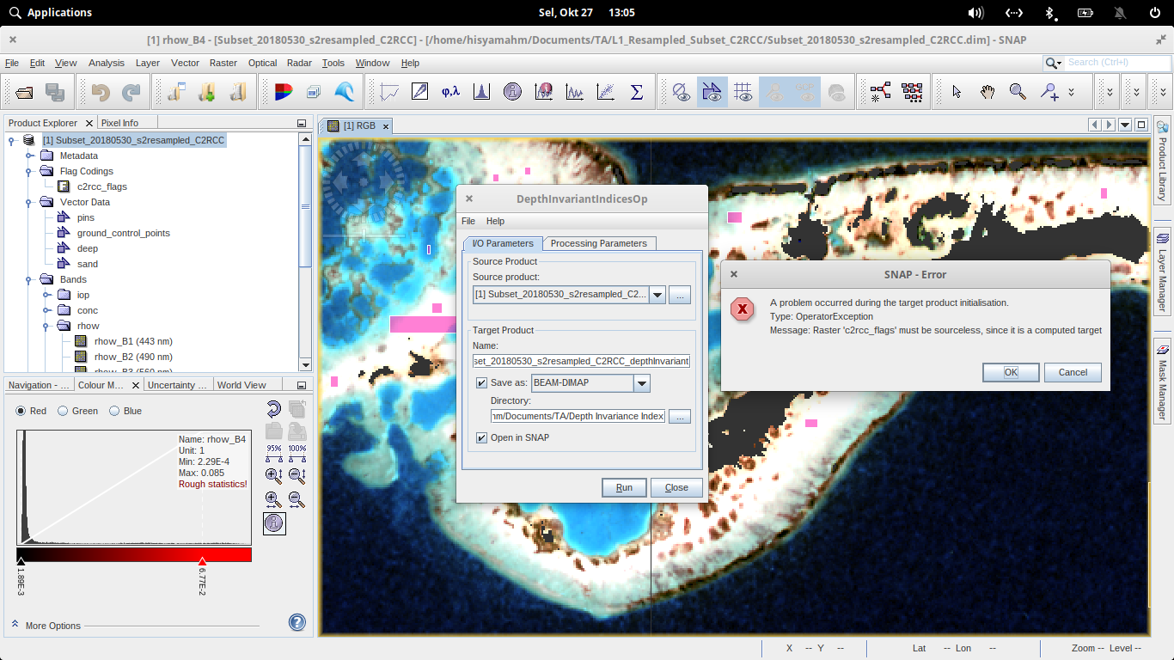1174x660 pixels.
Task: Toggle the Open in SNAP checkbox
Action: pos(481,437)
